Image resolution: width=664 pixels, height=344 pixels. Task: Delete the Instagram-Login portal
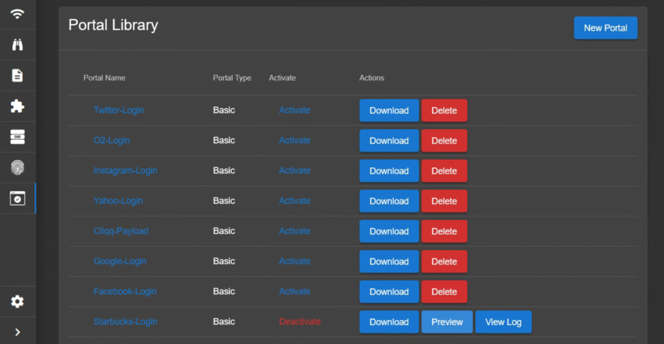444,171
